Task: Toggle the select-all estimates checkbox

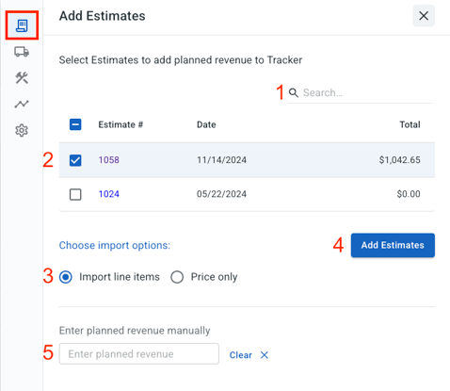Action: pos(75,124)
